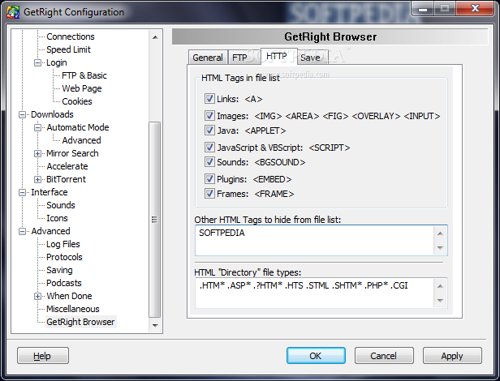Select Accelerate in the tree
500x381 pixels.
click(67, 166)
